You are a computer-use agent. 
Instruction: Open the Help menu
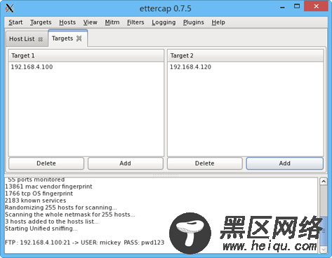tap(218, 22)
